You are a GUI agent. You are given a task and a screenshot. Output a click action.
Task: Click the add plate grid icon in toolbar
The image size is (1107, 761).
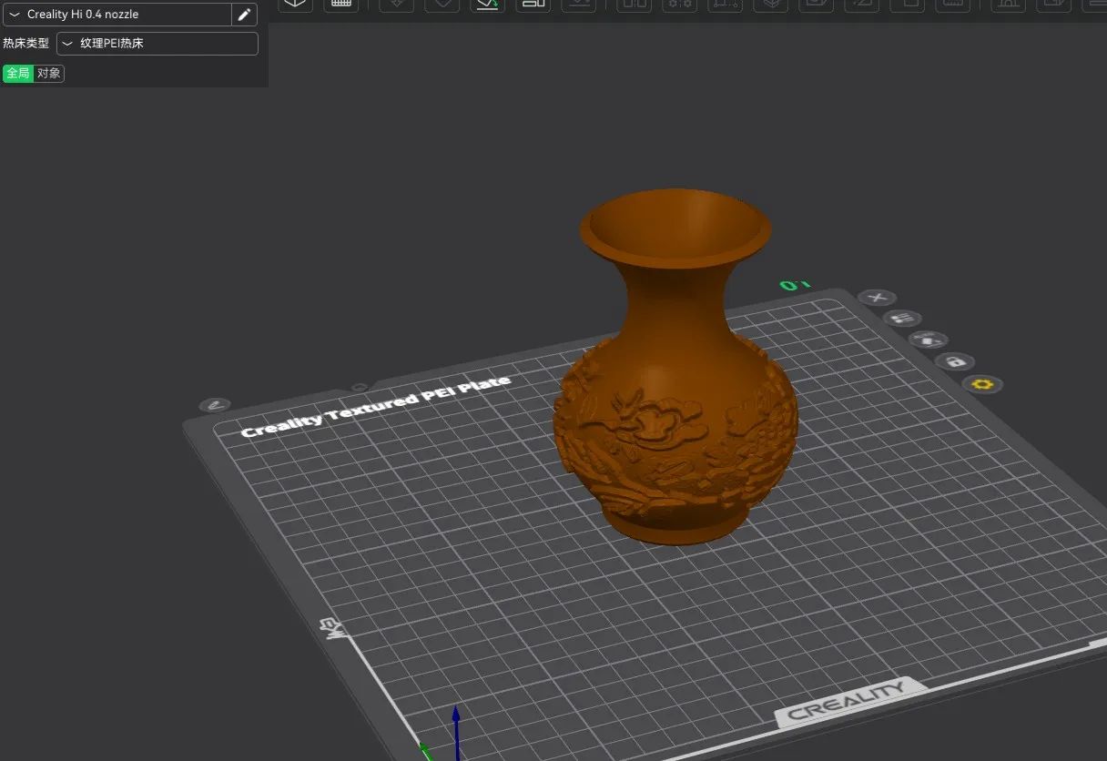[x=341, y=4]
